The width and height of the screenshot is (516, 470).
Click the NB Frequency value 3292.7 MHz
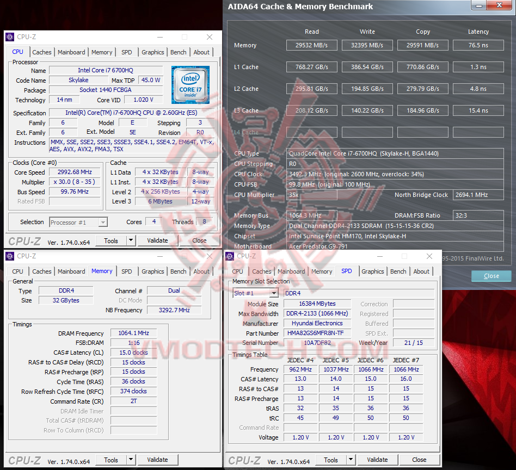click(174, 310)
